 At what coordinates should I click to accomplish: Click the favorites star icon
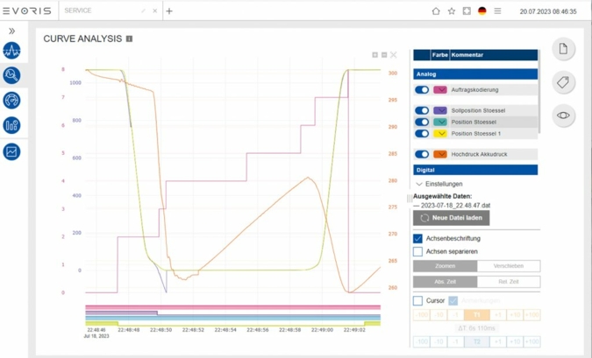[x=451, y=11]
